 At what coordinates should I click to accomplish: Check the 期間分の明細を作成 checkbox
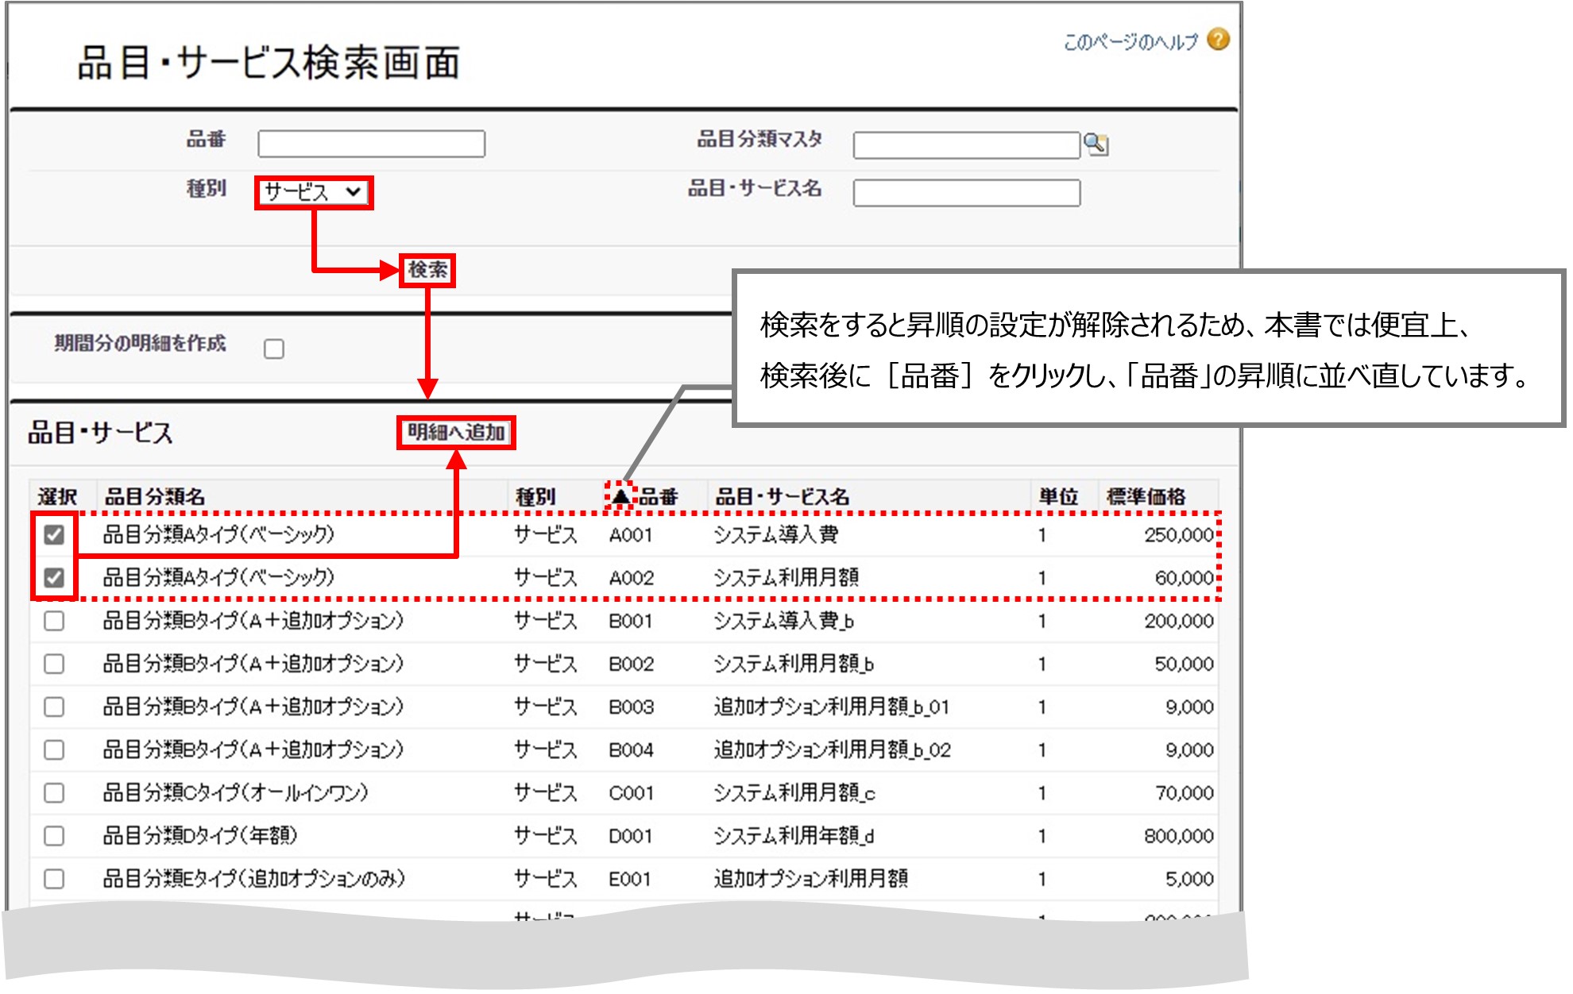[274, 349]
